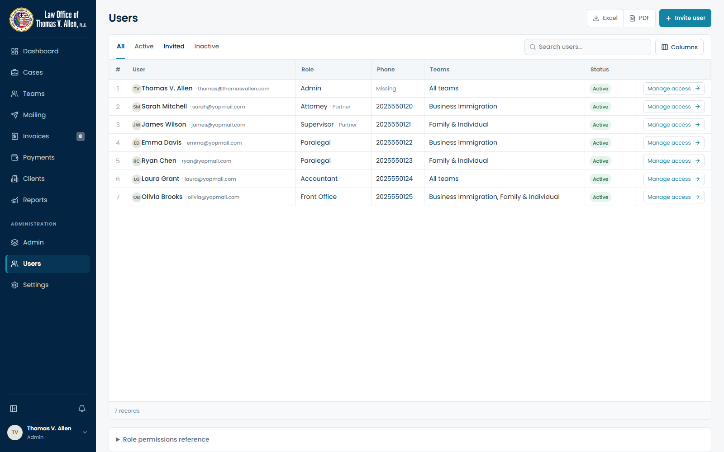Open Dashboard from the sidebar

pyautogui.click(x=48, y=51)
